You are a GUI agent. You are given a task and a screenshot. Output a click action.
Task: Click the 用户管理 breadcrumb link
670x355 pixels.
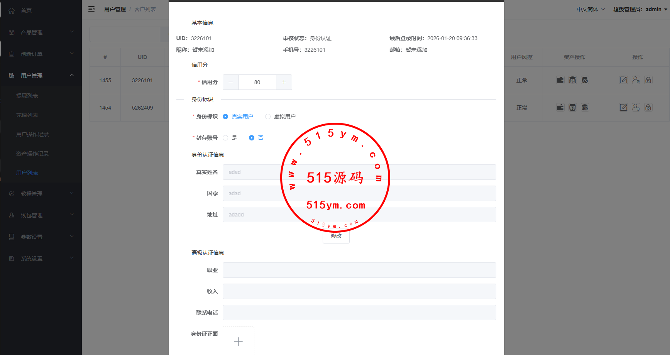115,9
